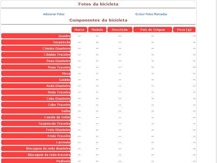
Task: Choose the Câmbio Traseiro row label
Action: tap(36, 55)
